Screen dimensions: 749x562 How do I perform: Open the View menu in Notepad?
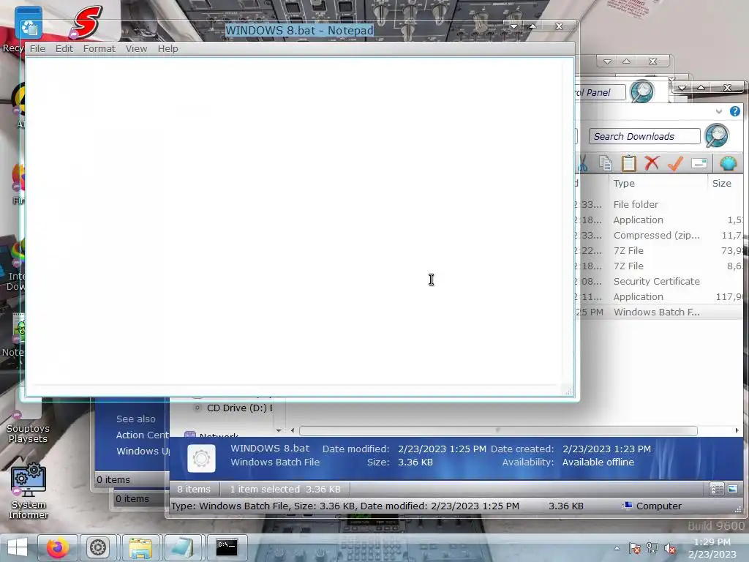tap(136, 49)
